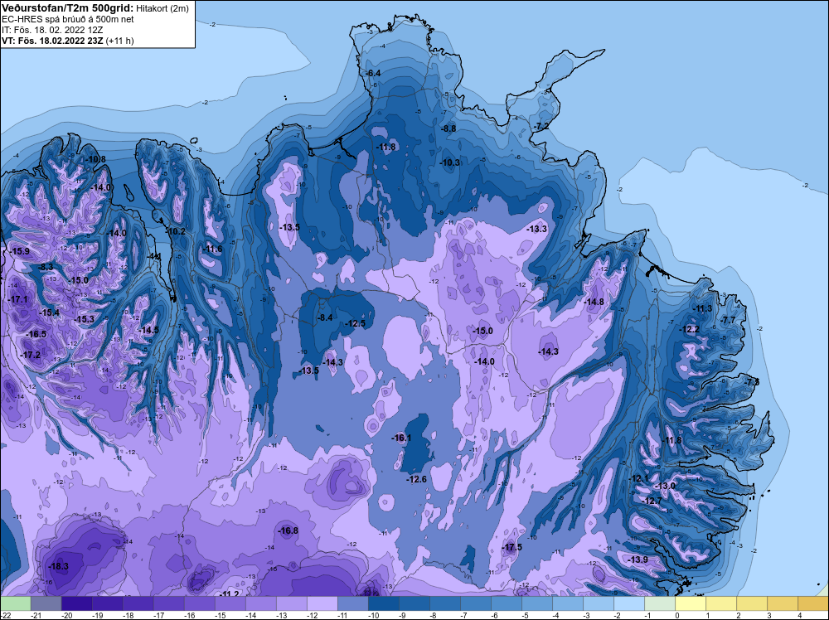The width and height of the screenshot is (829, 620).
Task: Click the -17.2 temperature label
Action: [31, 355]
